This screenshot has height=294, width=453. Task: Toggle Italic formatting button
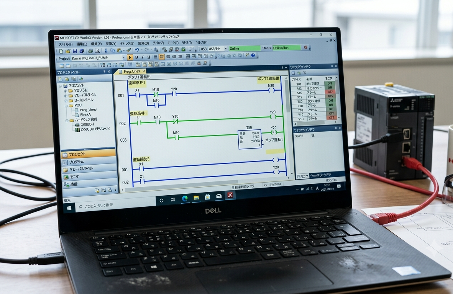click(x=143, y=57)
